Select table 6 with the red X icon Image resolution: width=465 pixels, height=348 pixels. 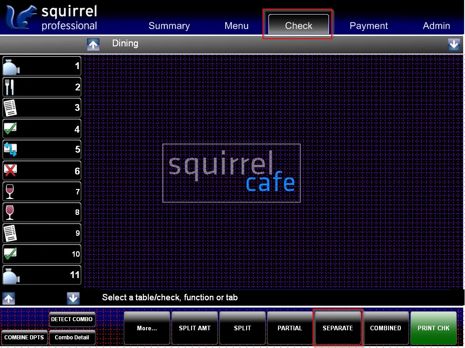(42, 171)
